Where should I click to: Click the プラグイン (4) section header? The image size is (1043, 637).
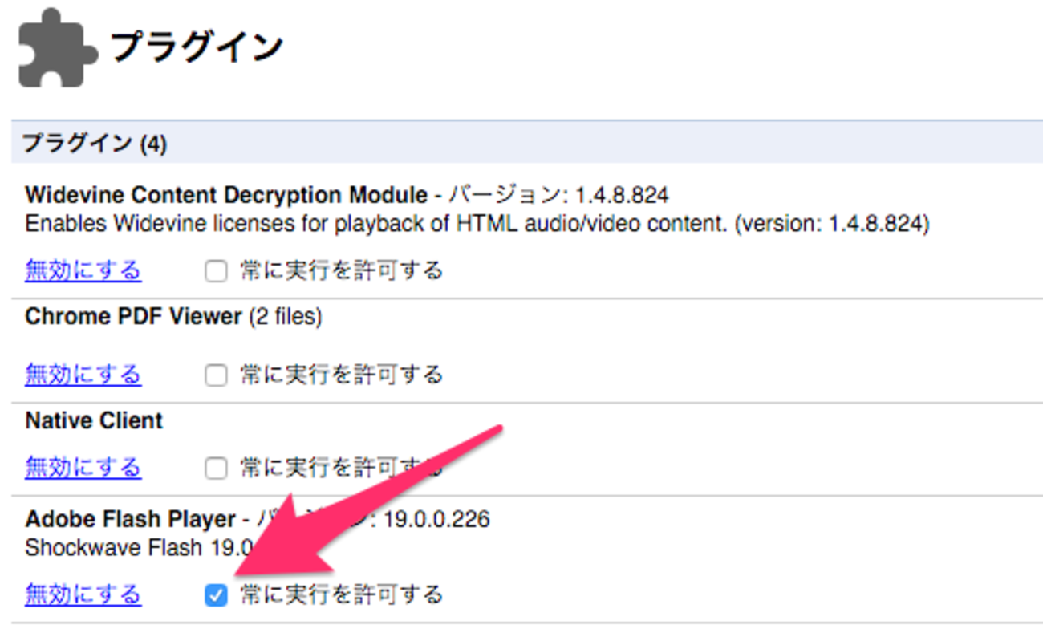pyautogui.click(x=95, y=144)
